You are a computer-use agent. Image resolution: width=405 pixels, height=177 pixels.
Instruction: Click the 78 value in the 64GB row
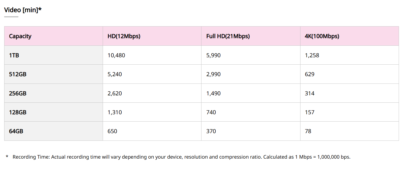coord(308,131)
